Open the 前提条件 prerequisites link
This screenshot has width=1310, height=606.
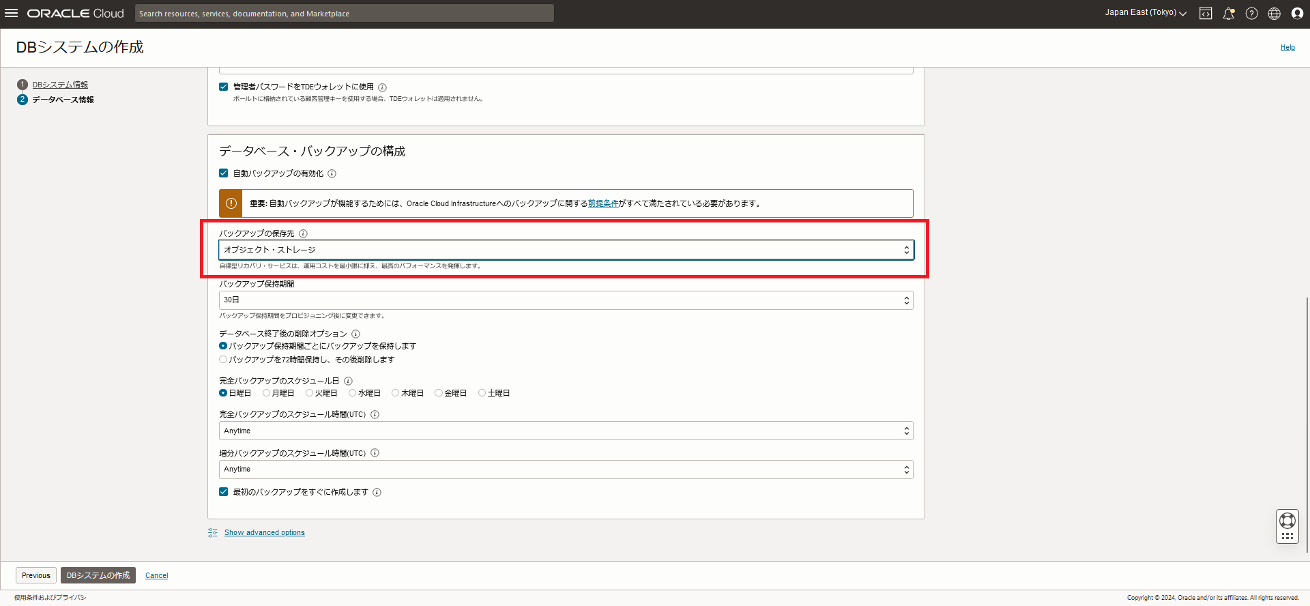point(603,203)
